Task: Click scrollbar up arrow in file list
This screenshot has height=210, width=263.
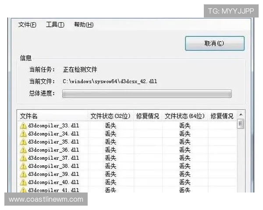Action: tap(241, 115)
